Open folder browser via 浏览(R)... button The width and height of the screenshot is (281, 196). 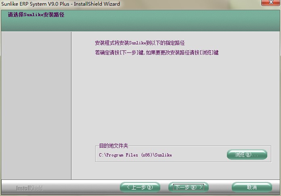pos(247,154)
